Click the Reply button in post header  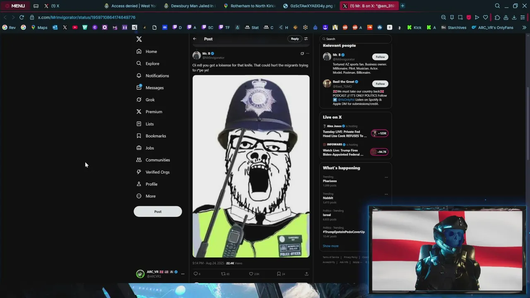pos(295,39)
